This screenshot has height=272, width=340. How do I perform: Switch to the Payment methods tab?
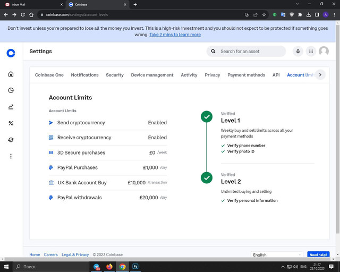pyautogui.click(x=246, y=75)
